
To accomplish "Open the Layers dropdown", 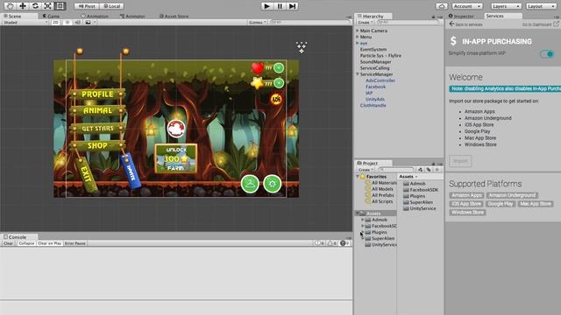I will pyautogui.click(x=506, y=6).
